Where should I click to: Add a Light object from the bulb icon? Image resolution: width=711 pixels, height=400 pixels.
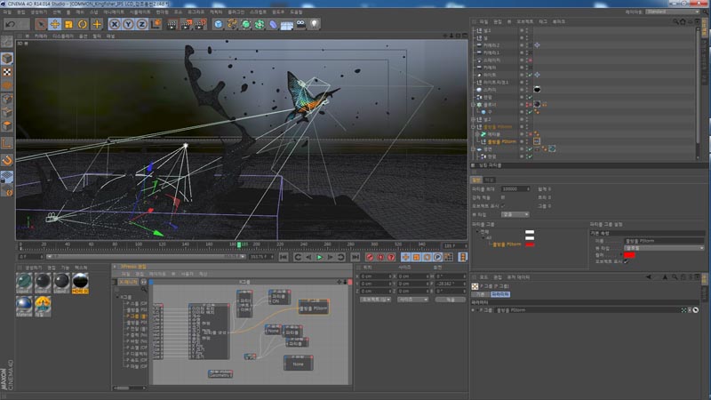pyautogui.click(x=315, y=24)
